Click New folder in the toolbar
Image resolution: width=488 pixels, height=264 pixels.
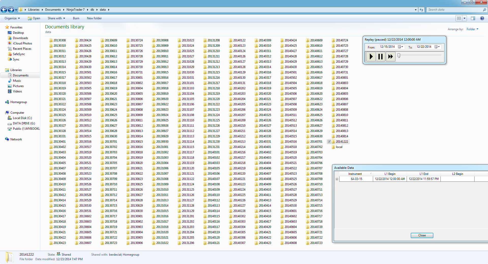coord(94,18)
